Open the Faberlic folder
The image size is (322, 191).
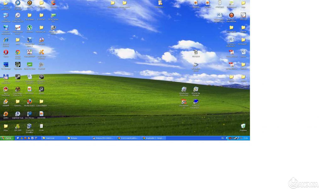(x=243, y=29)
